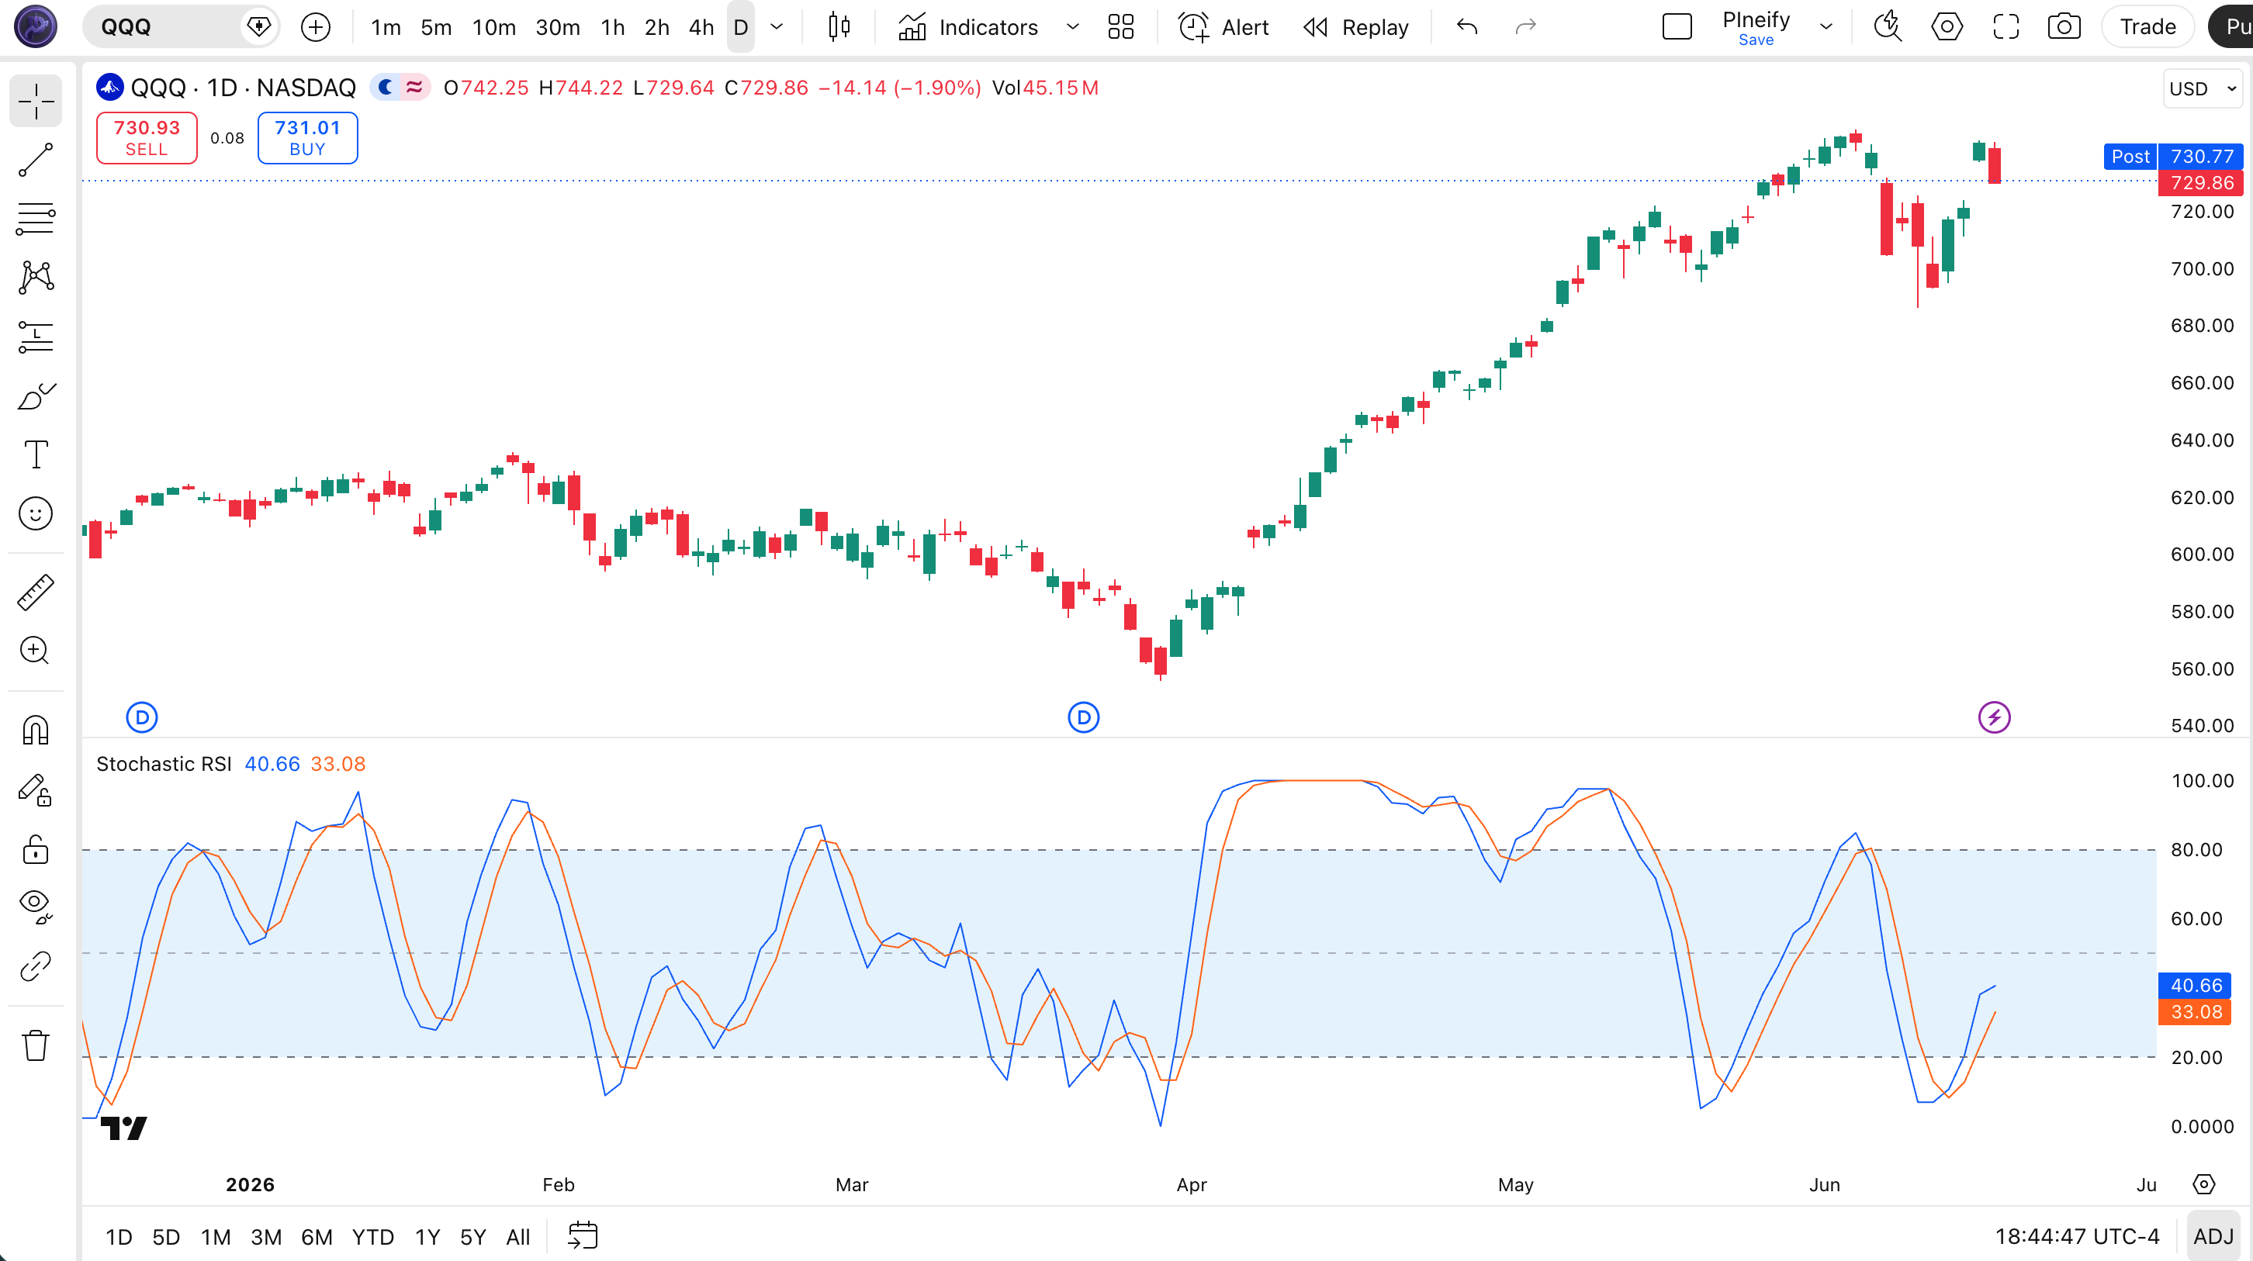Switch to the 30m interval
This screenshot has height=1261, width=2253.
(558, 27)
